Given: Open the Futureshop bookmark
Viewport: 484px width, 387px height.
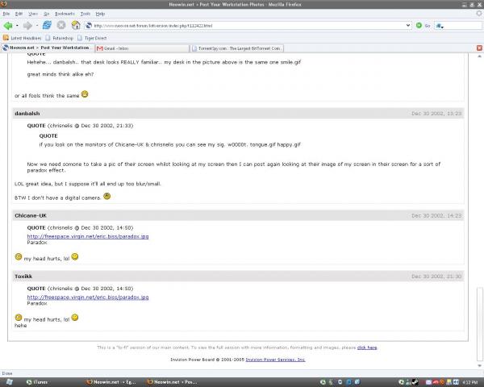Looking at the screenshot, I should coord(60,38).
